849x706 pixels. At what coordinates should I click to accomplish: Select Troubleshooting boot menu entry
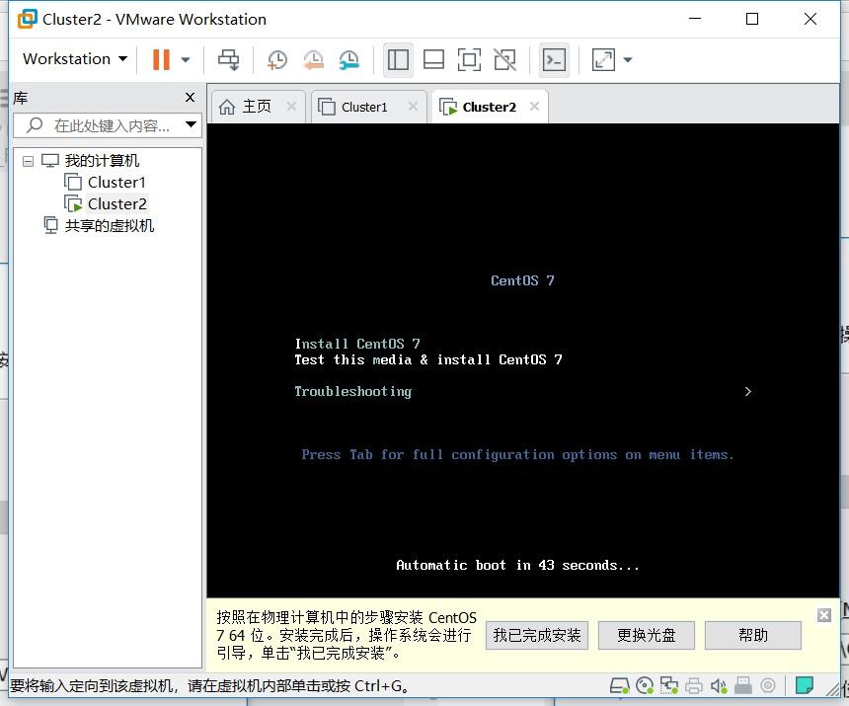pos(353,391)
